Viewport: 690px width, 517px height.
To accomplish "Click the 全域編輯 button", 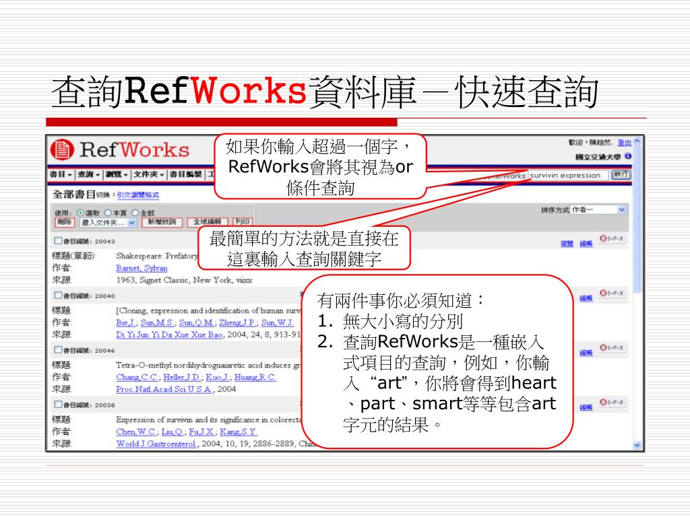I will click(x=207, y=222).
